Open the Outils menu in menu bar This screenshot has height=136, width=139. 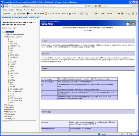click(33, 10)
